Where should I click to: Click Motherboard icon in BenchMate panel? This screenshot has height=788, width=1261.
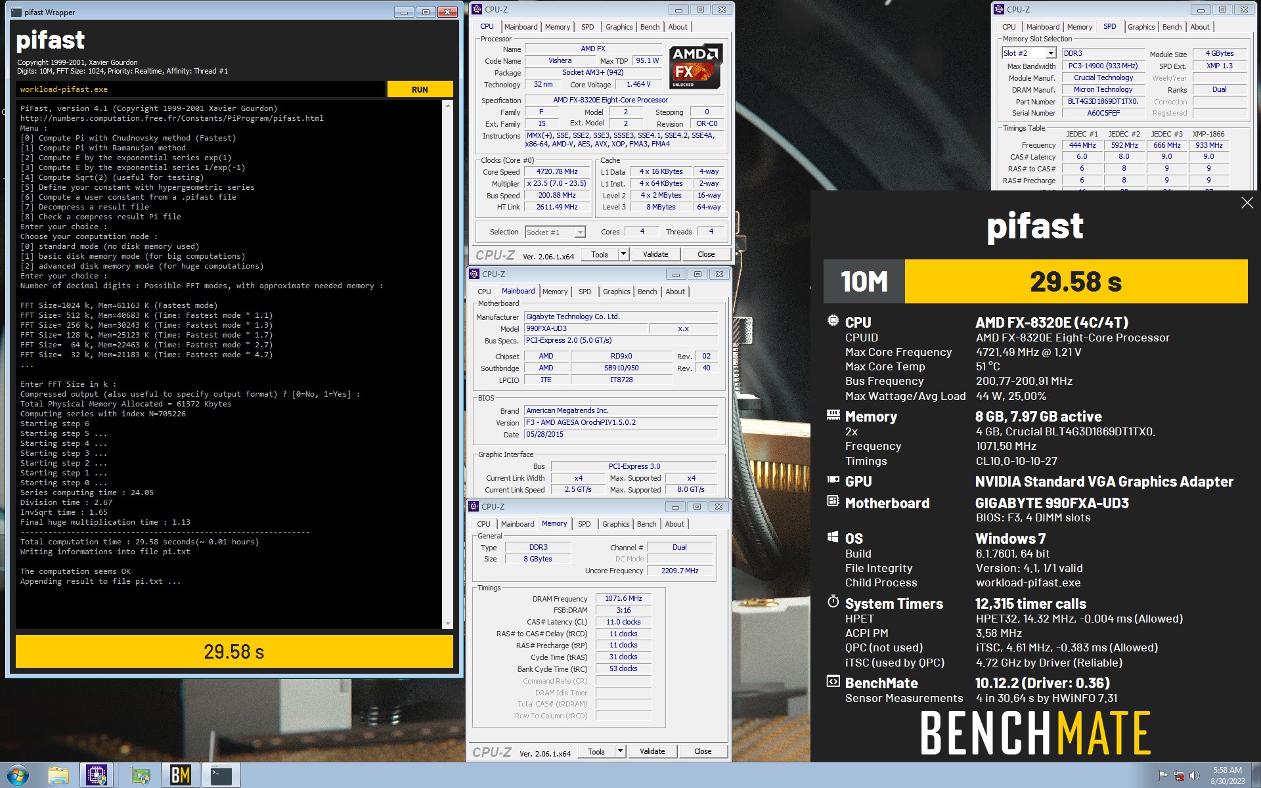point(833,501)
